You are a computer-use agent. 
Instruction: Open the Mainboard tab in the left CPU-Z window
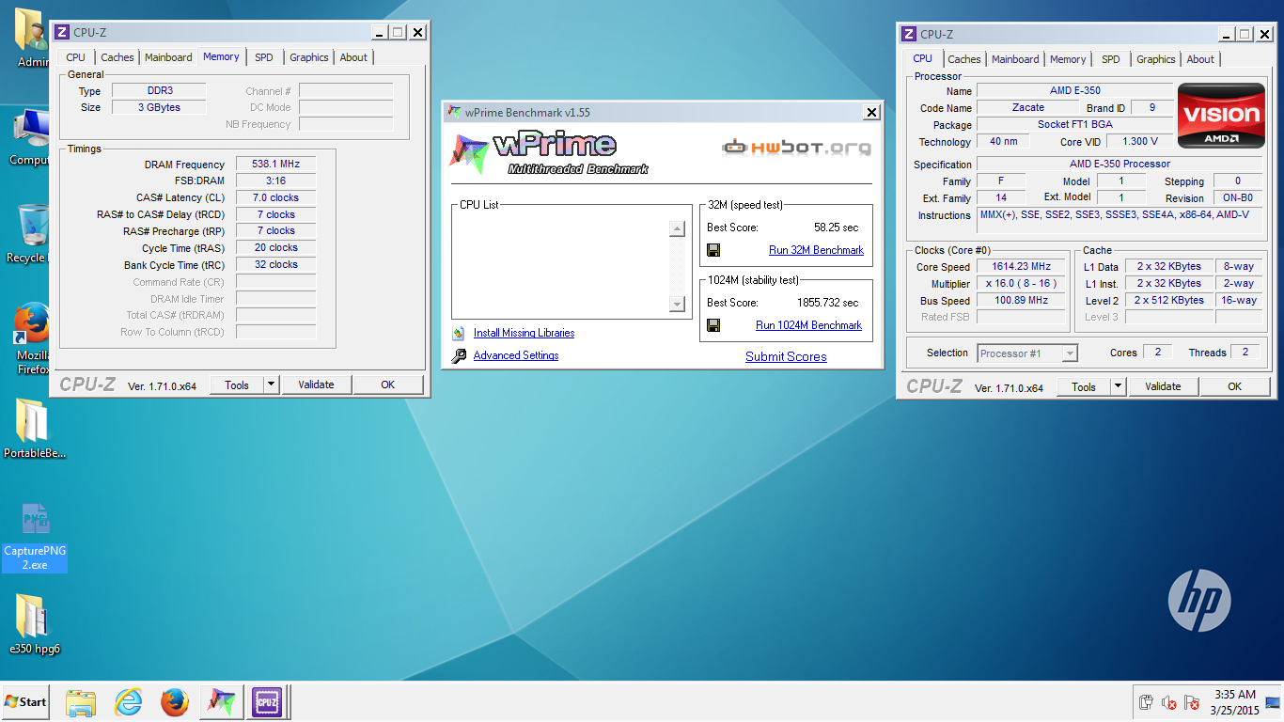coord(168,57)
